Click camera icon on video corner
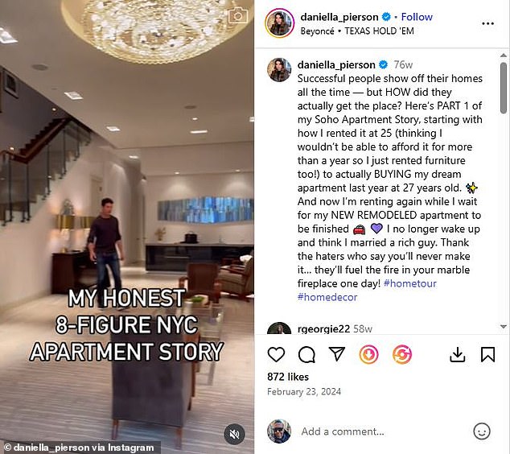 click(x=238, y=15)
